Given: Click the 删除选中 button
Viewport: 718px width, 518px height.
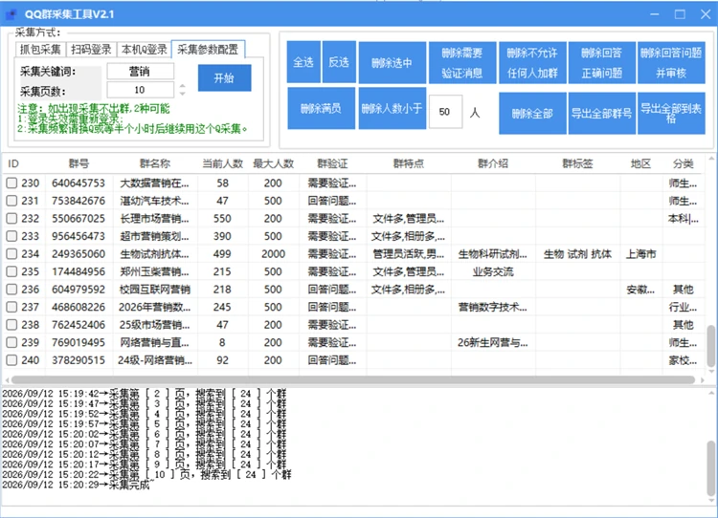Looking at the screenshot, I should pos(392,63).
